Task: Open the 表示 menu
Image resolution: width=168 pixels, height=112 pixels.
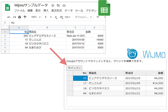Action: 38,11
